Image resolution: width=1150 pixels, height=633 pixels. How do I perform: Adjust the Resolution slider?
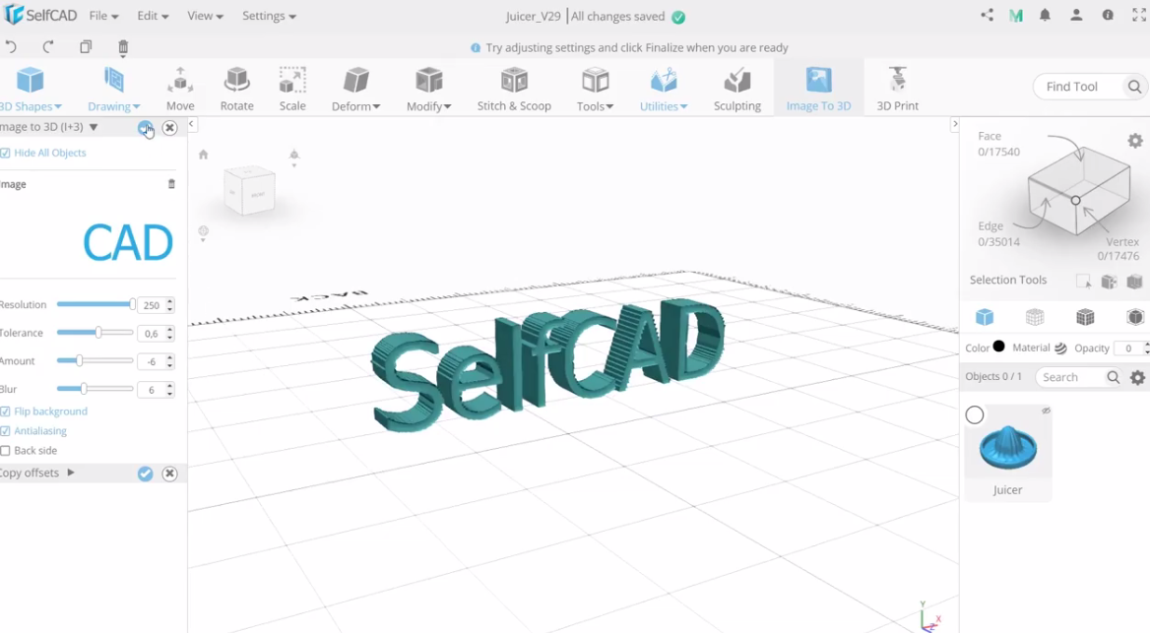pos(96,304)
